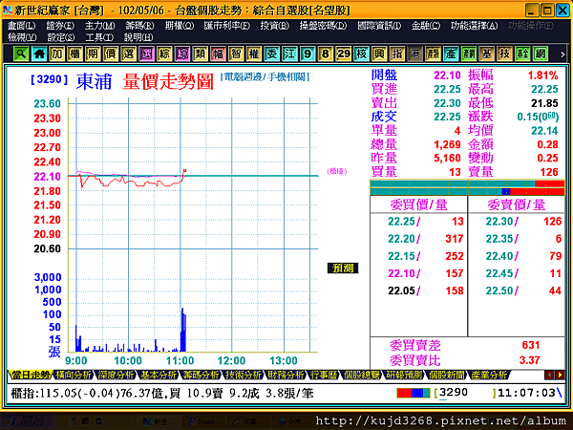The image size is (573, 430).
Task: Click the 29 toolbar icon
Action: 344,54
